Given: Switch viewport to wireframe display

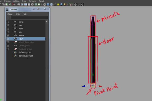Looking at the screenshot, I should (x=45, y=5).
